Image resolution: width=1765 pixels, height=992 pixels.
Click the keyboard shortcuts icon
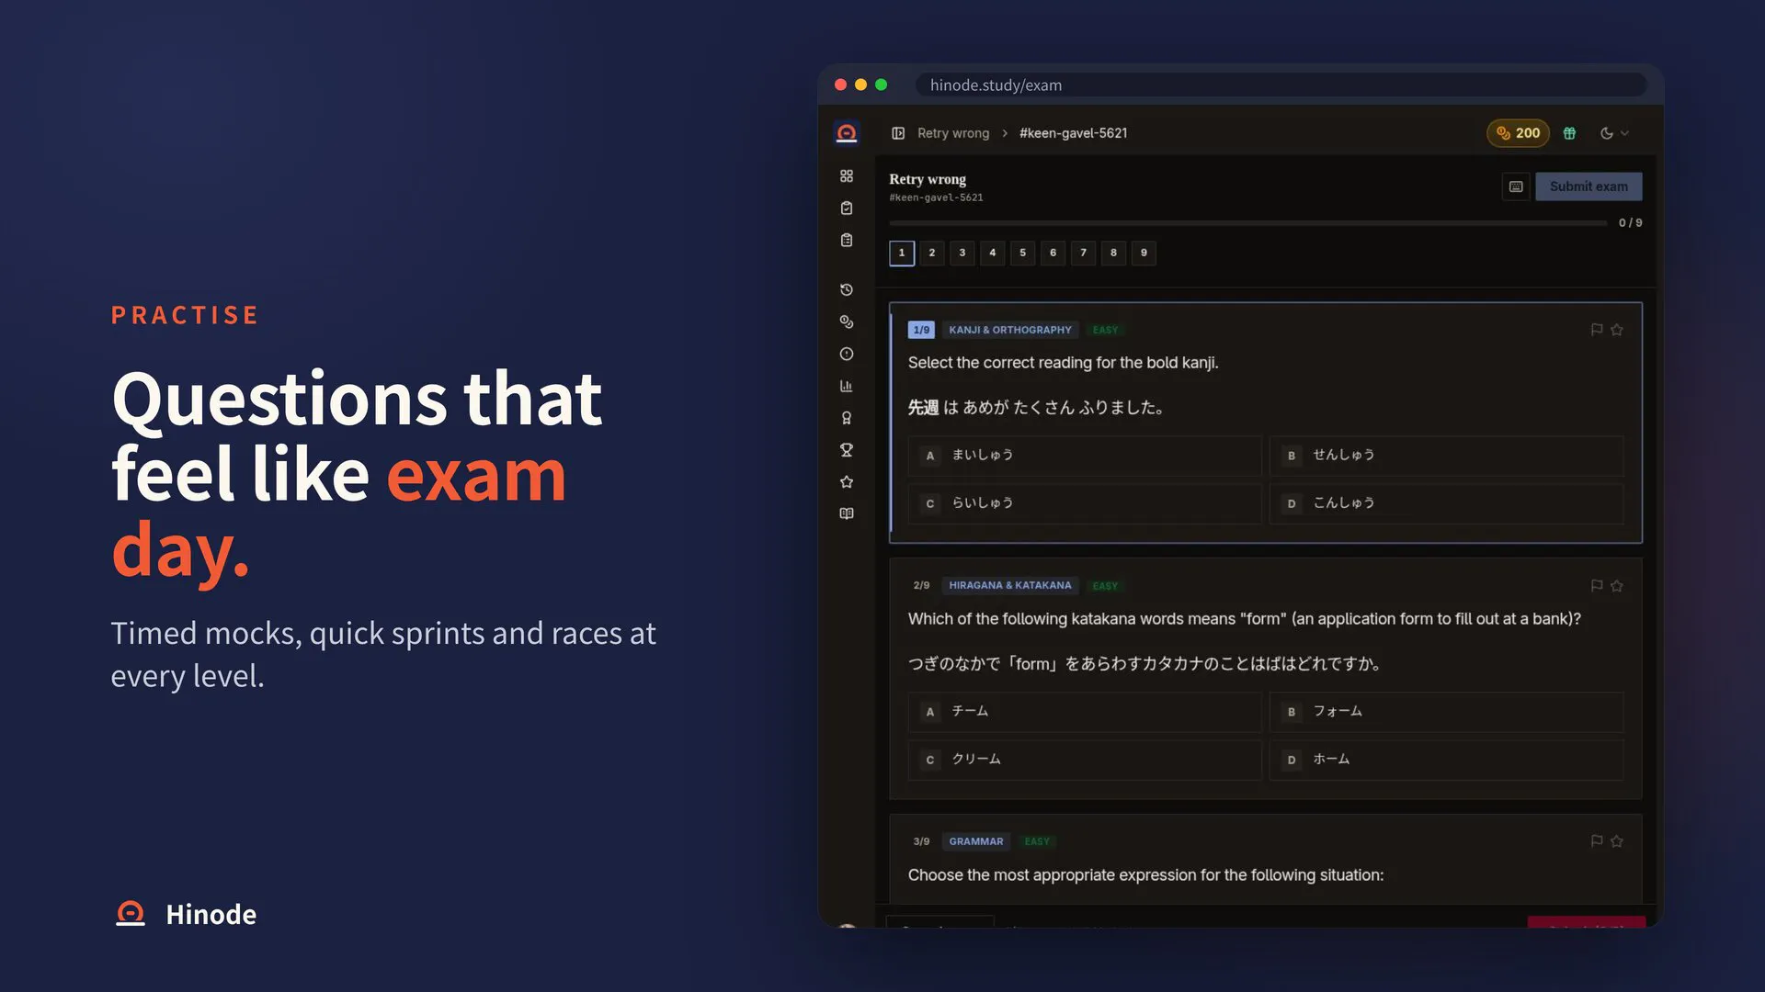(x=1516, y=186)
